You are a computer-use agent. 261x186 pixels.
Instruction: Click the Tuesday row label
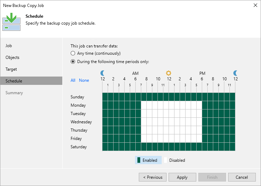pos(78,114)
